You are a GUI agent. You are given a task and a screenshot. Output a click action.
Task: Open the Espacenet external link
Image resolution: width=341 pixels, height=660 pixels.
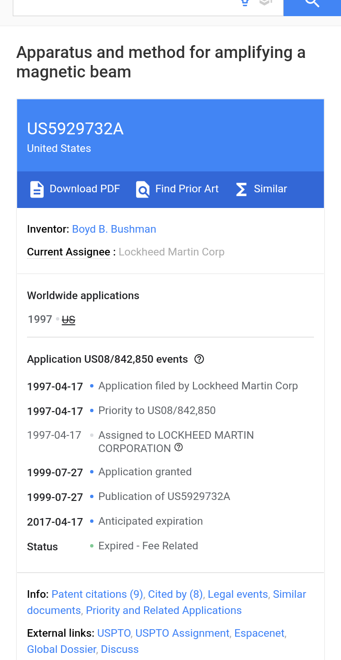coord(259,633)
